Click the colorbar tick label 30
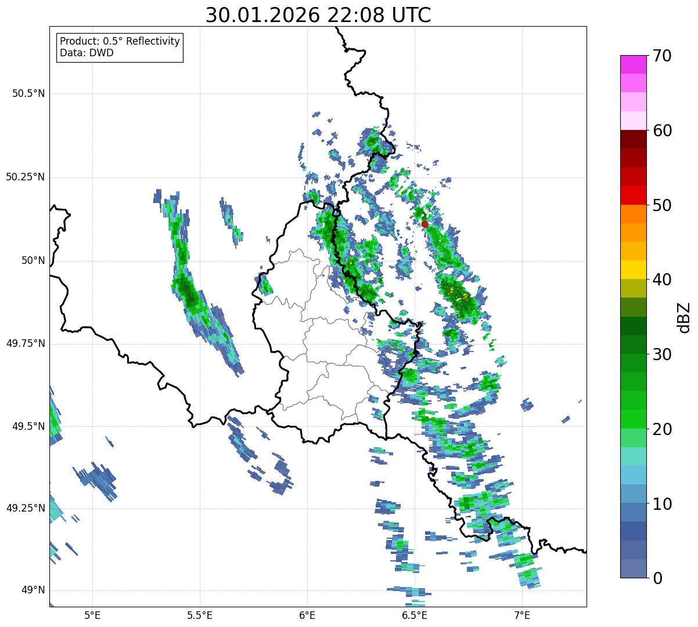The width and height of the screenshot is (698, 627). 662,354
